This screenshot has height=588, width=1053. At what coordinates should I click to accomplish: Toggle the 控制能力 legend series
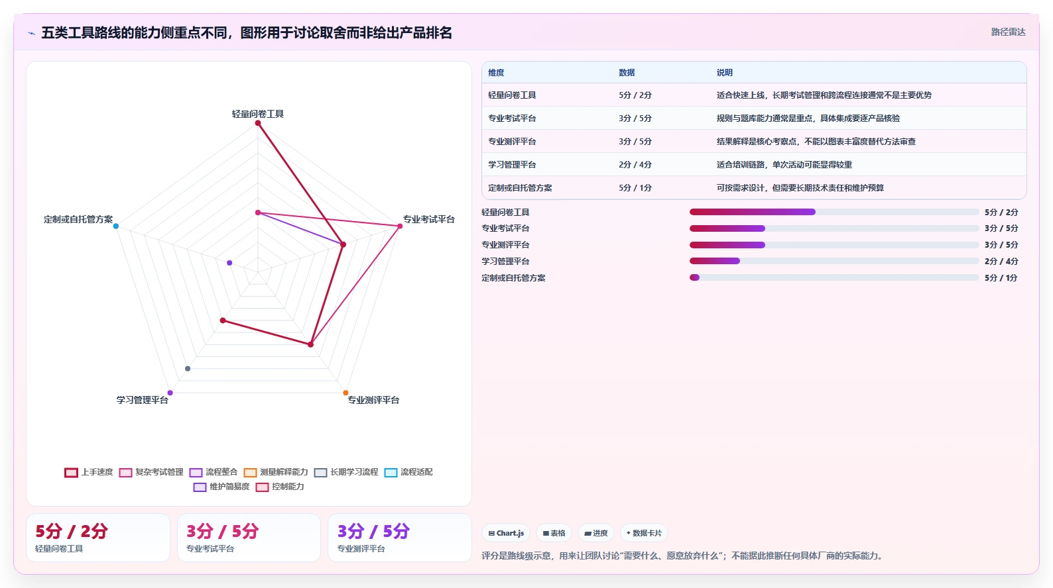click(x=280, y=487)
